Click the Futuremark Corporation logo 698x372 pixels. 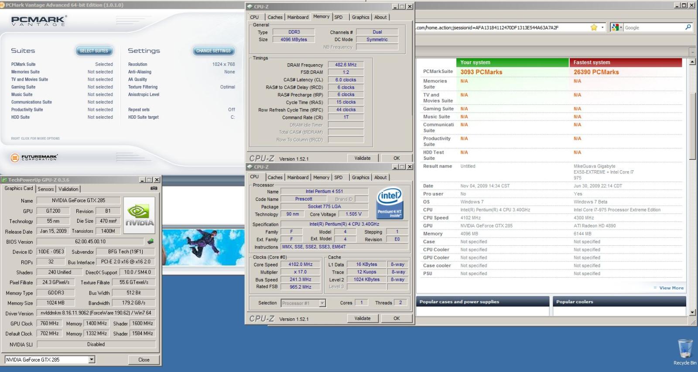34,158
